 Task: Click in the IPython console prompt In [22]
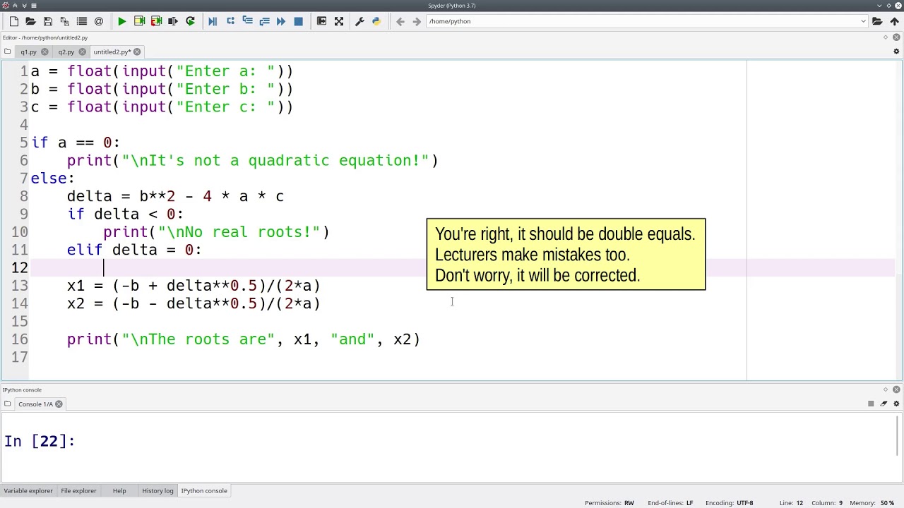coord(40,441)
